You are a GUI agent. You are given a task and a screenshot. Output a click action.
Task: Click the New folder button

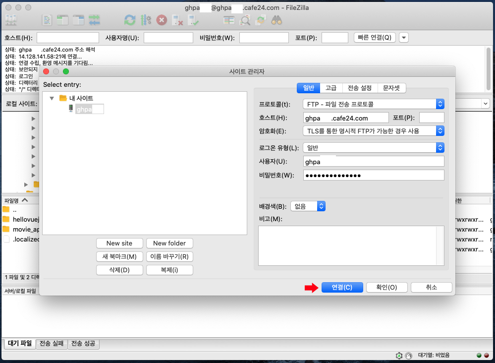[169, 243]
